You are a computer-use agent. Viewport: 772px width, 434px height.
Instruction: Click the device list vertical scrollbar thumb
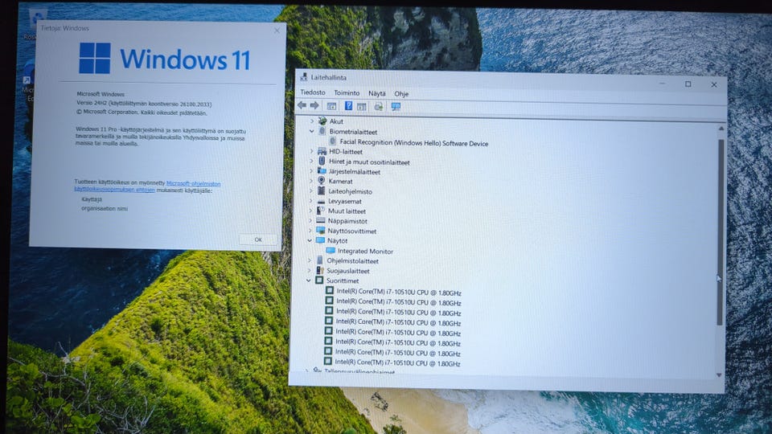point(721,231)
